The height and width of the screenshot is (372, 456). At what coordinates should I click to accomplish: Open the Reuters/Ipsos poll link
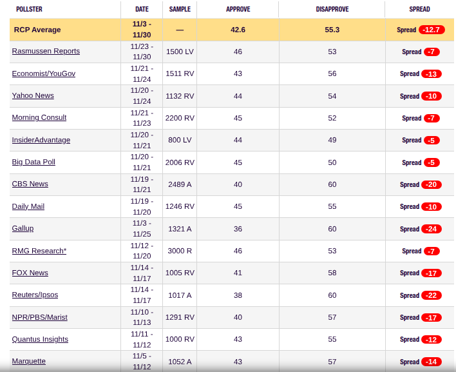coord(35,295)
